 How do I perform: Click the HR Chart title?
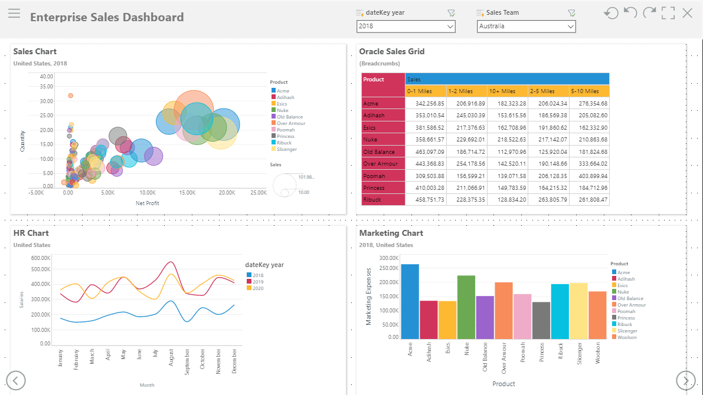[31, 233]
